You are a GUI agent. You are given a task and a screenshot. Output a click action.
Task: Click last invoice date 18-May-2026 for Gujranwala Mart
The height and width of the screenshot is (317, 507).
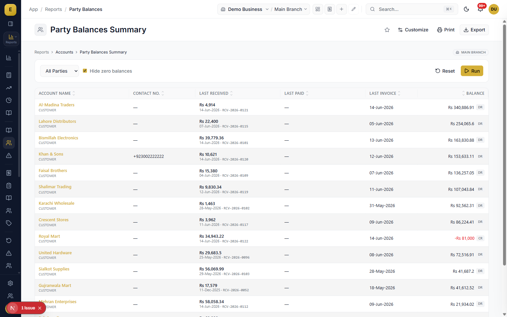point(382,288)
